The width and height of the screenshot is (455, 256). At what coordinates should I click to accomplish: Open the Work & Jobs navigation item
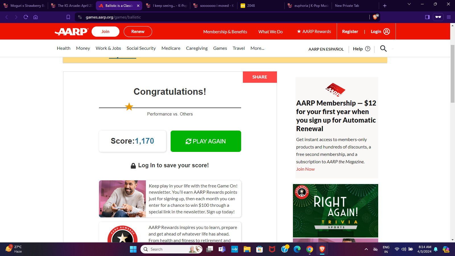click(x=108, y=48)
